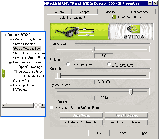This screenshot has height=139, width=159.
Task: Open Stereo Game Configuration tree item
Action: (x=29, y=53)
